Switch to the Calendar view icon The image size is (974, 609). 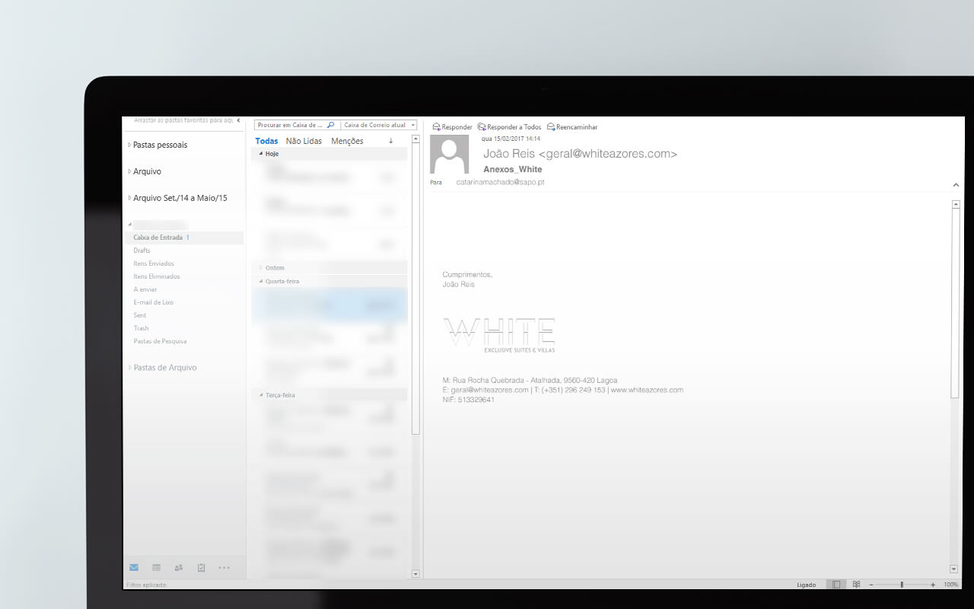point(156,567)
